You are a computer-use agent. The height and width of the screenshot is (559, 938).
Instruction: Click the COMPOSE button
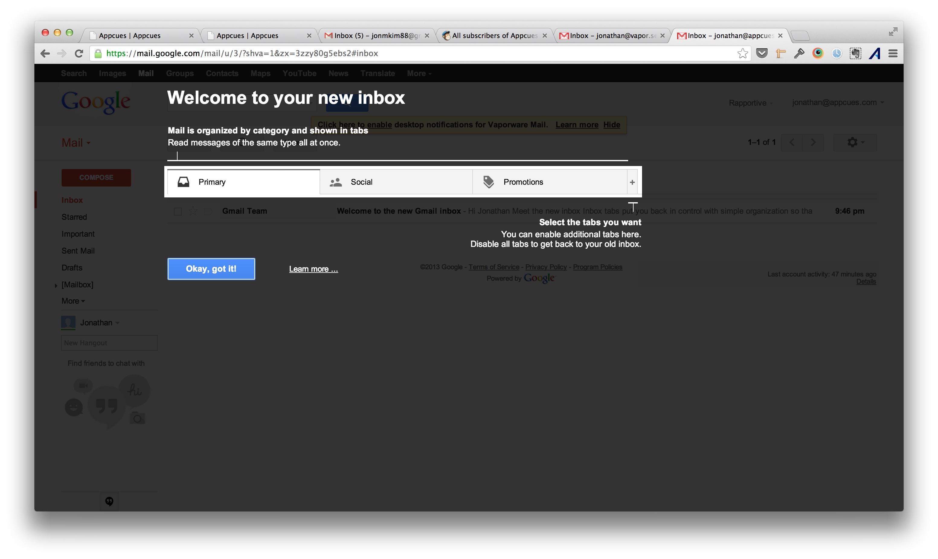pos(96,177)
